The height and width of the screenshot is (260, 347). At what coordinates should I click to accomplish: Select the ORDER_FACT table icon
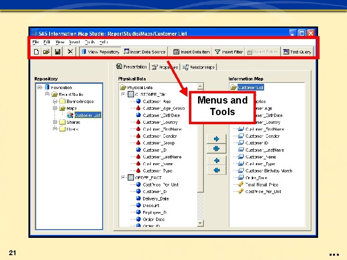click(x=131, y=178)
